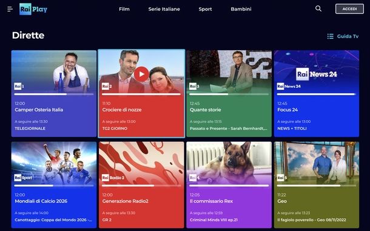Select the Film menu item

pos(124,9)
